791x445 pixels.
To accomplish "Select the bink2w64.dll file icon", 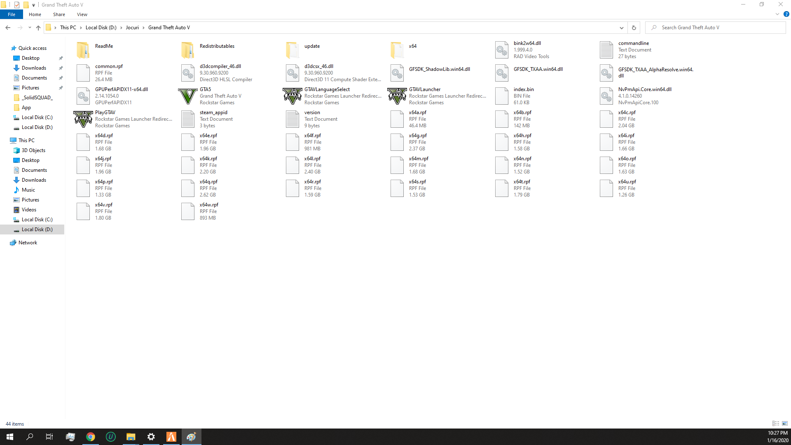I will 502,50.
